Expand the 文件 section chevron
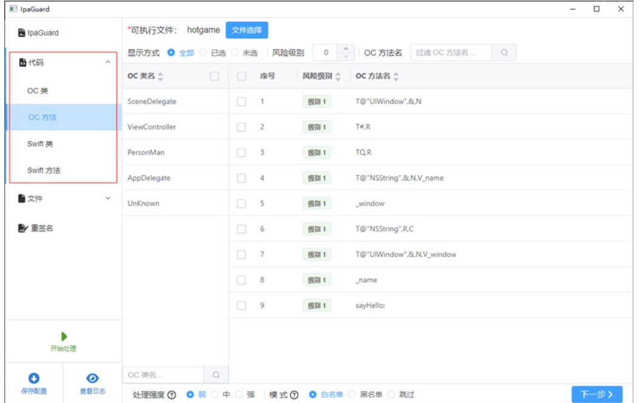642x403 pixels. click(x=107, y=198)
